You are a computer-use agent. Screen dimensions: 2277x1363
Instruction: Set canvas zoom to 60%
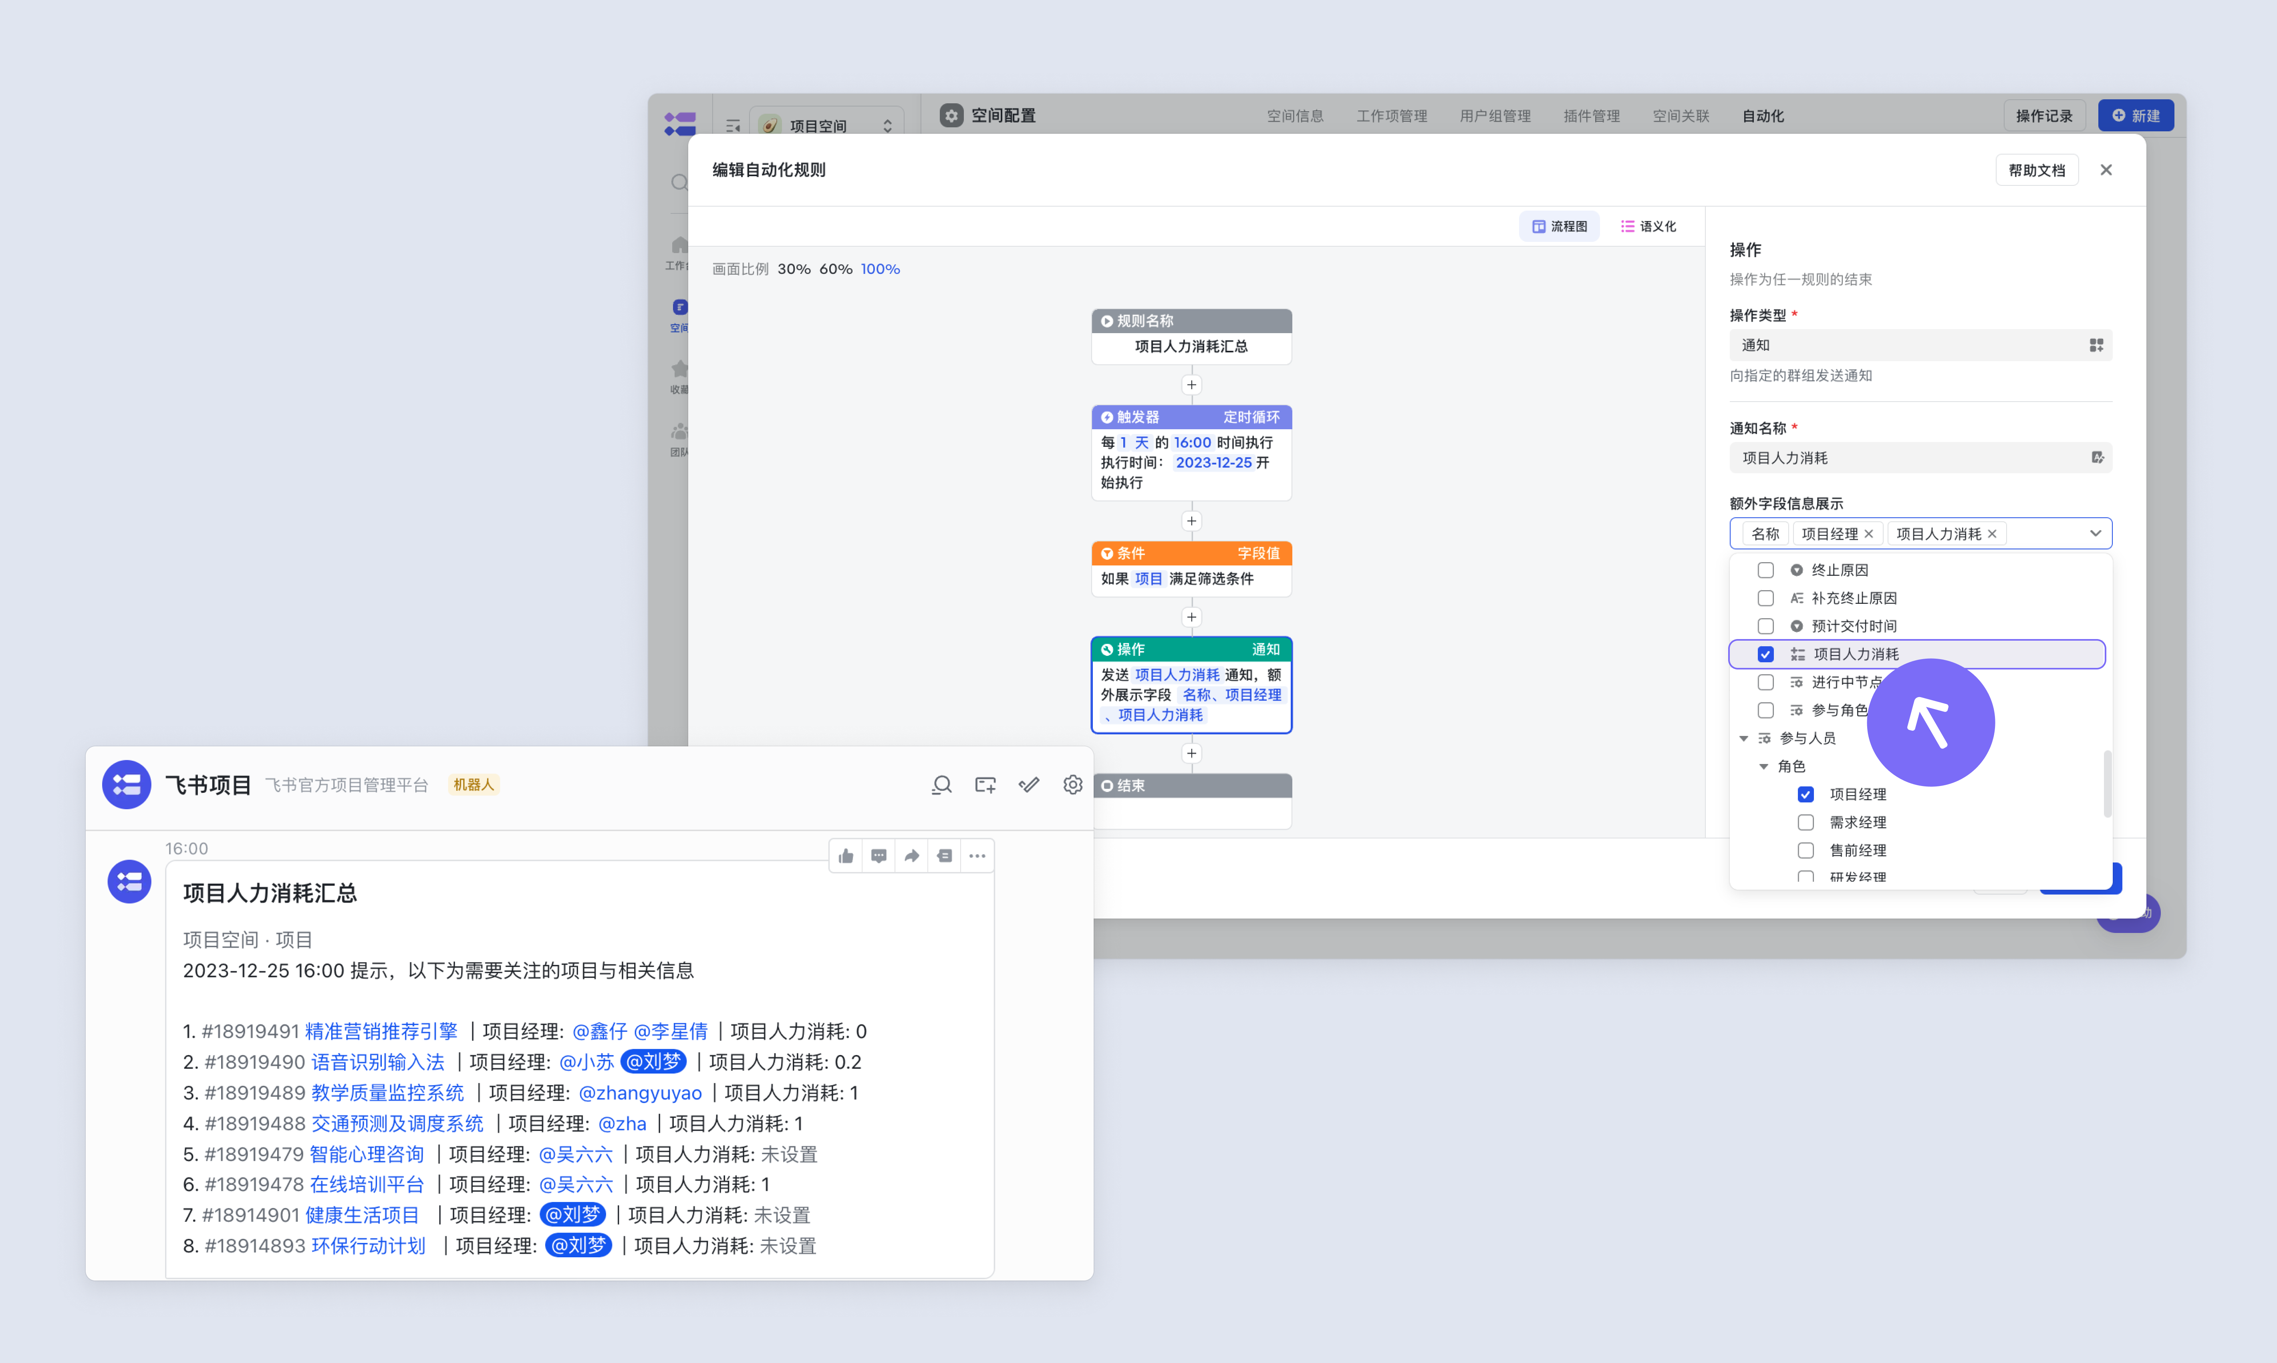pyautogui.click(x=835, y=269)
